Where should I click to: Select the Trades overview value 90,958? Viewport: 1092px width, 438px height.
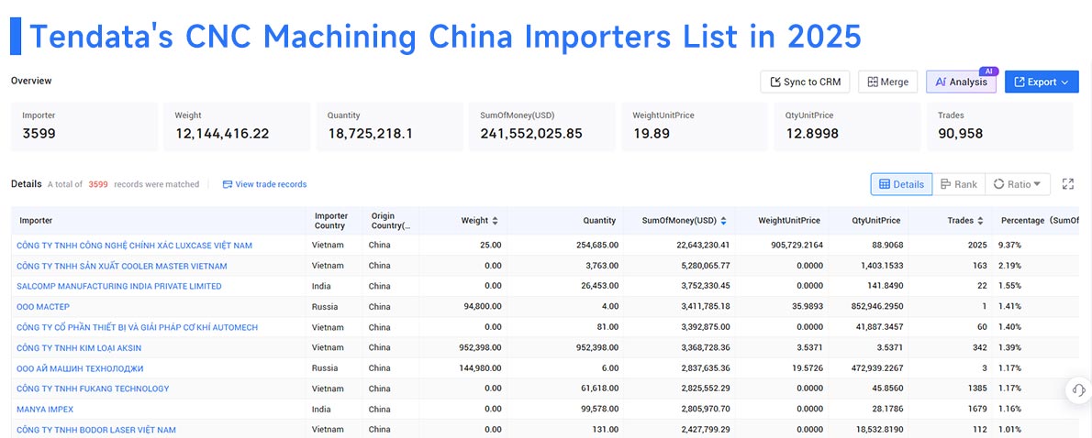pos(961,134)
